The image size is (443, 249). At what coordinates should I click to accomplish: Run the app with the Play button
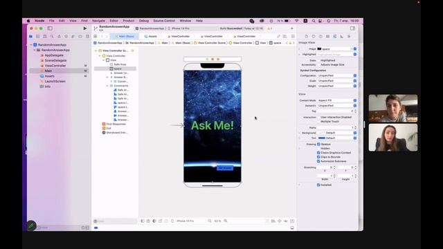click(x=84, y=28)
